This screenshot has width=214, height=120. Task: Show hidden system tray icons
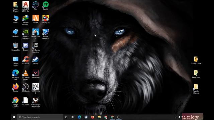[x=176, y=117]
